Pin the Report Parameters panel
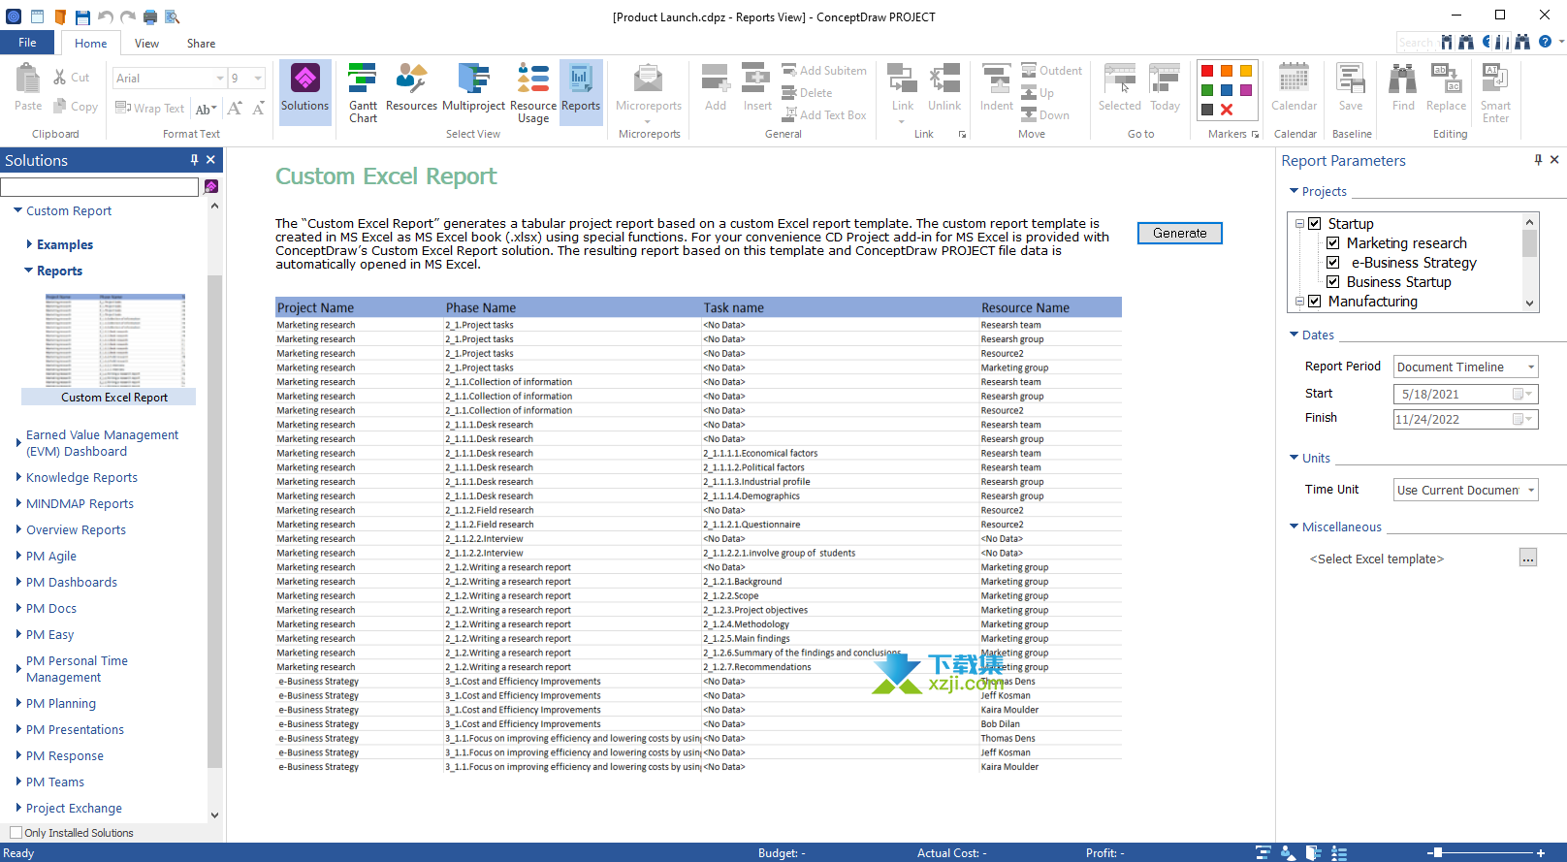The height and width of the screenshot is (862, 1567). click(1538, 160)
